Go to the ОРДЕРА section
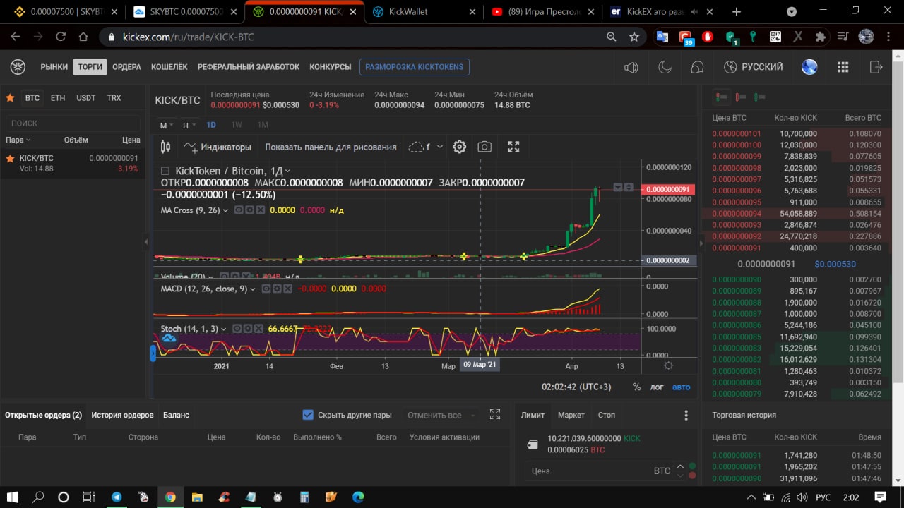This screenshot has width=904, height=508. 126,67
